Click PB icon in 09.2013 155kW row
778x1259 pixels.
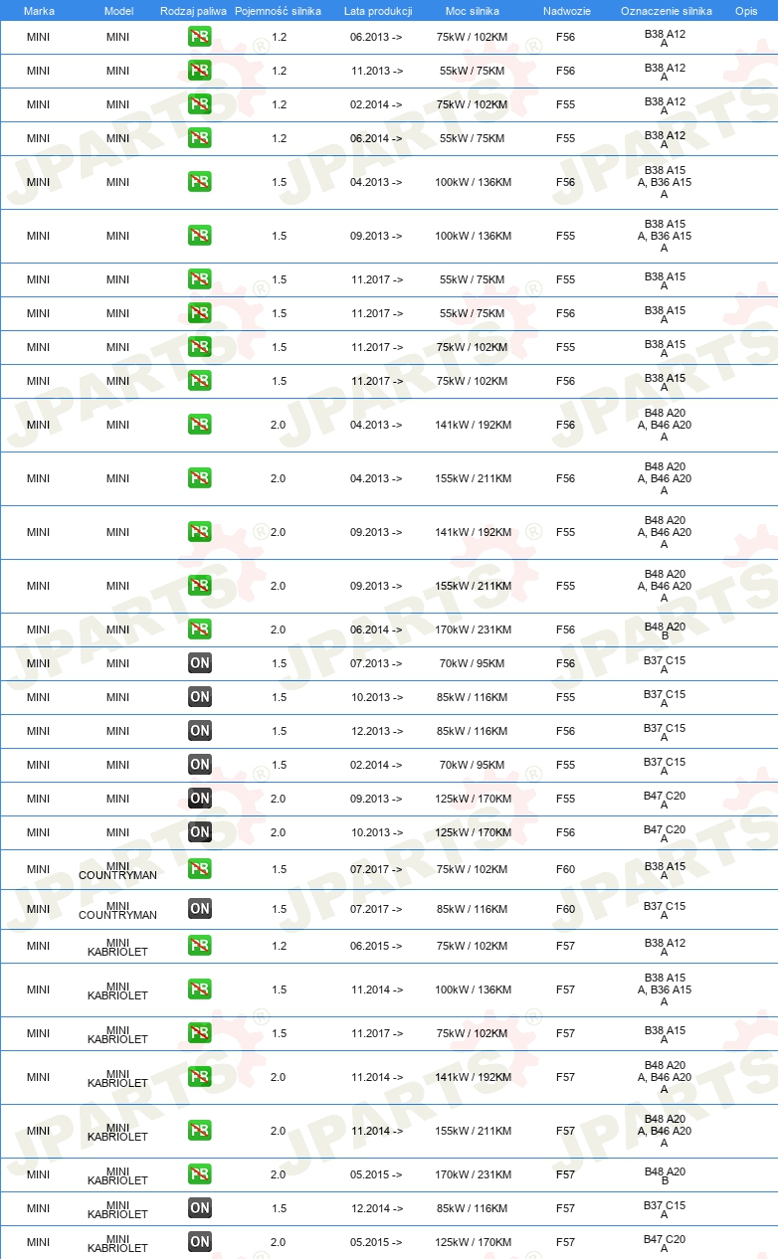click(x=200, y=586)
